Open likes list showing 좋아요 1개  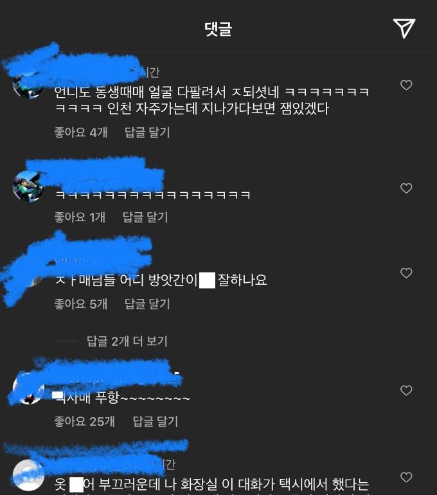tap(80, 217)
